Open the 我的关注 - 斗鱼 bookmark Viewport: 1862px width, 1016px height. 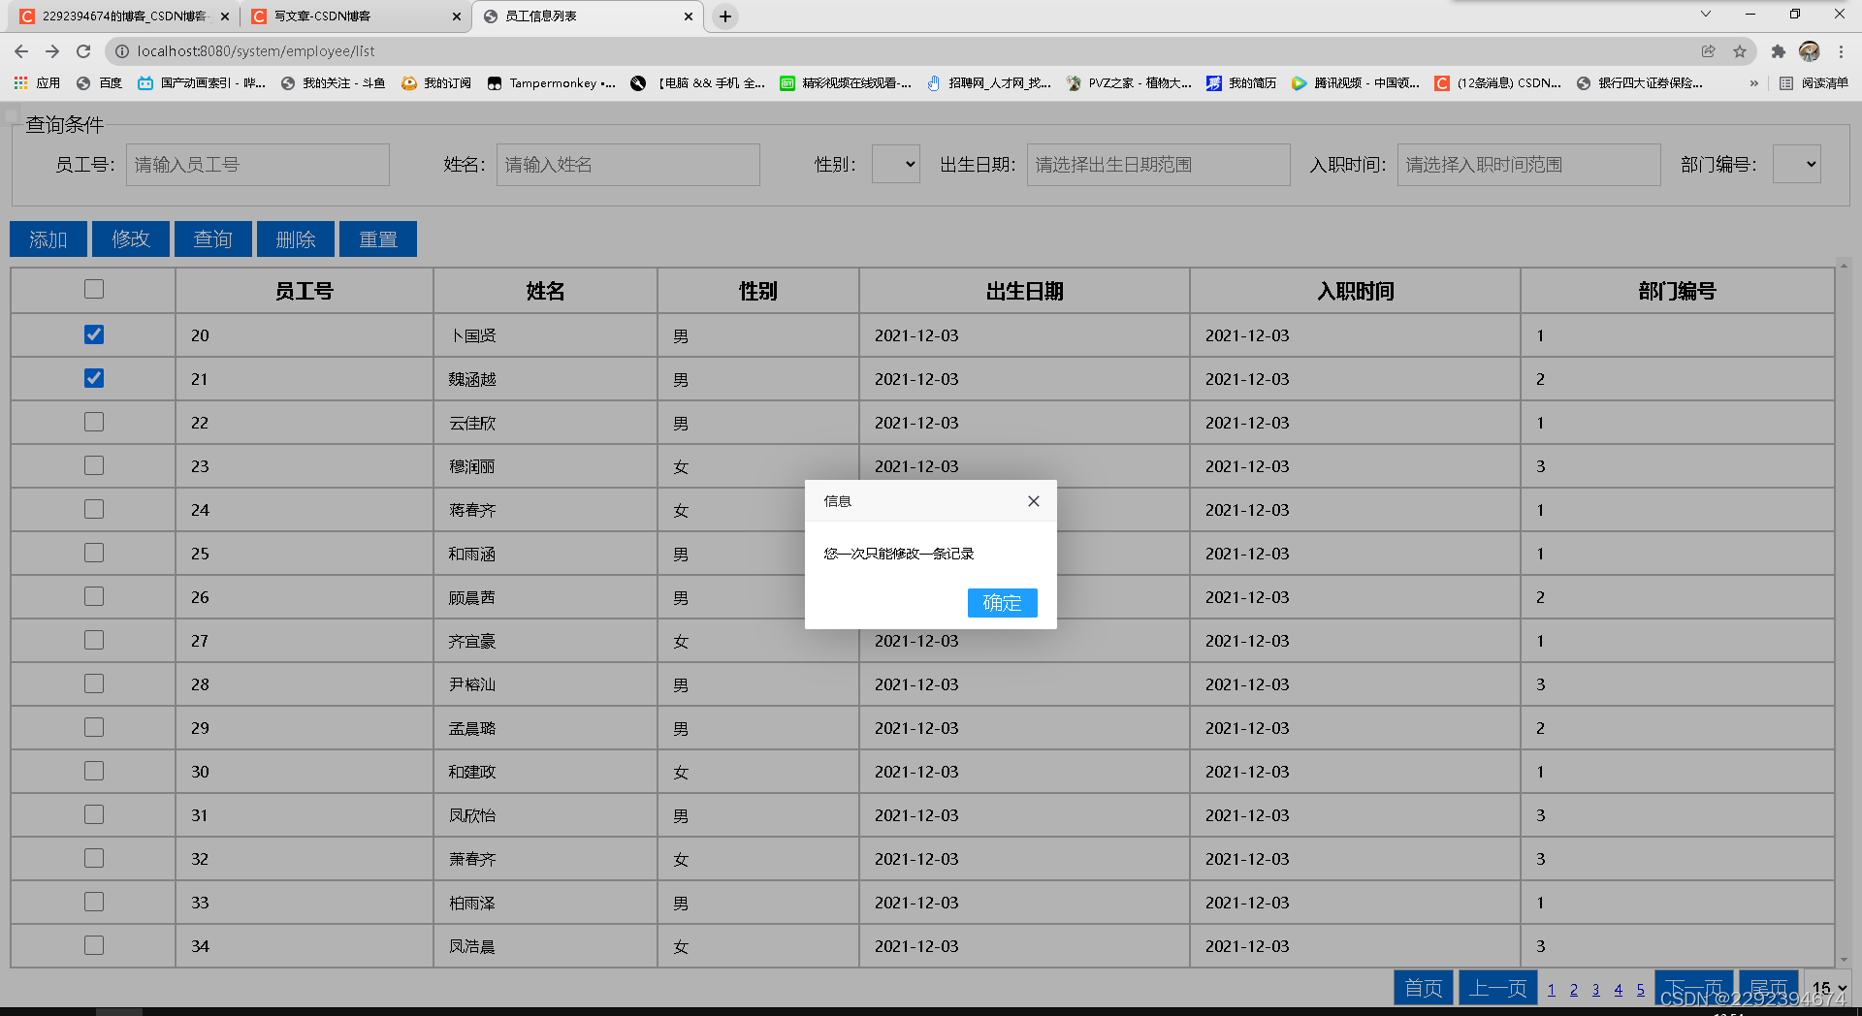333,83
